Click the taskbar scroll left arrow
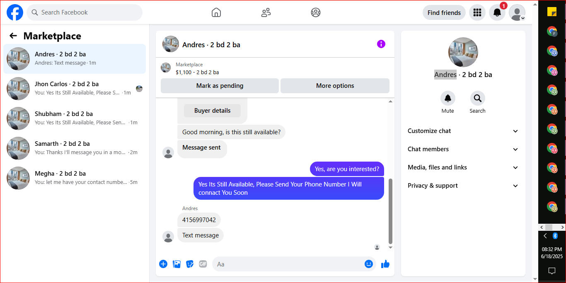Image resolution: width=566 pixels, height=283 pixels. coord(541,227)
